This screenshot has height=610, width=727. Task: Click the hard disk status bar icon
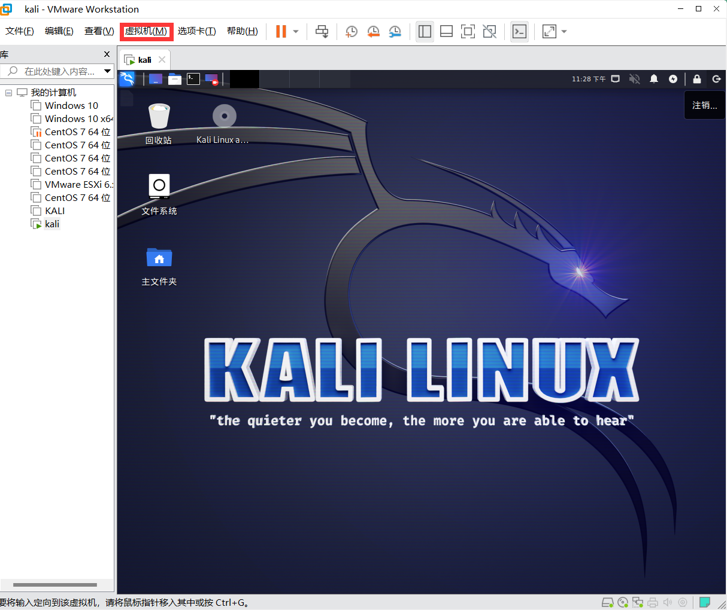coord(607,602)
